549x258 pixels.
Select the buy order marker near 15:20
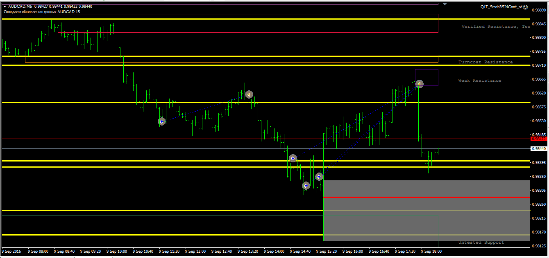click(319, 177)
